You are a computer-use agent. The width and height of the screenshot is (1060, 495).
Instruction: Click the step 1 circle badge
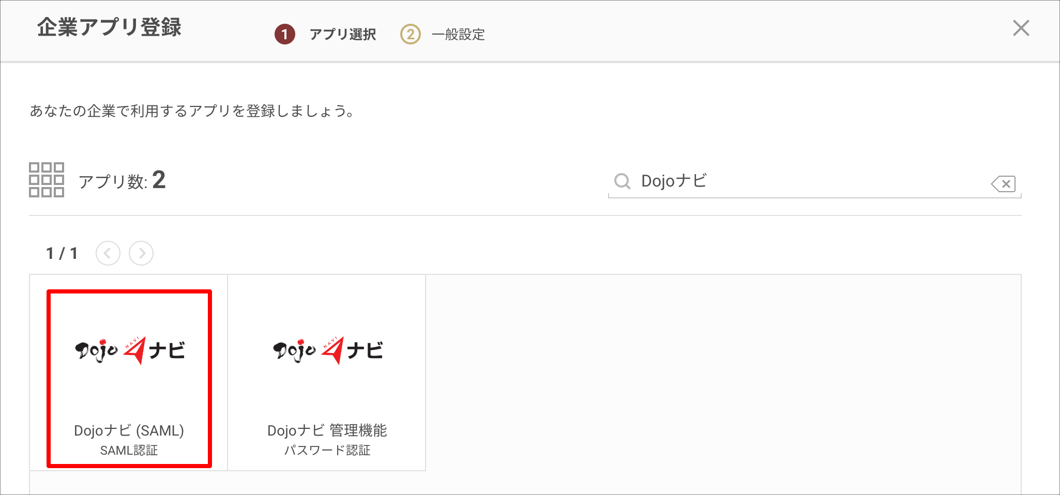284,35
